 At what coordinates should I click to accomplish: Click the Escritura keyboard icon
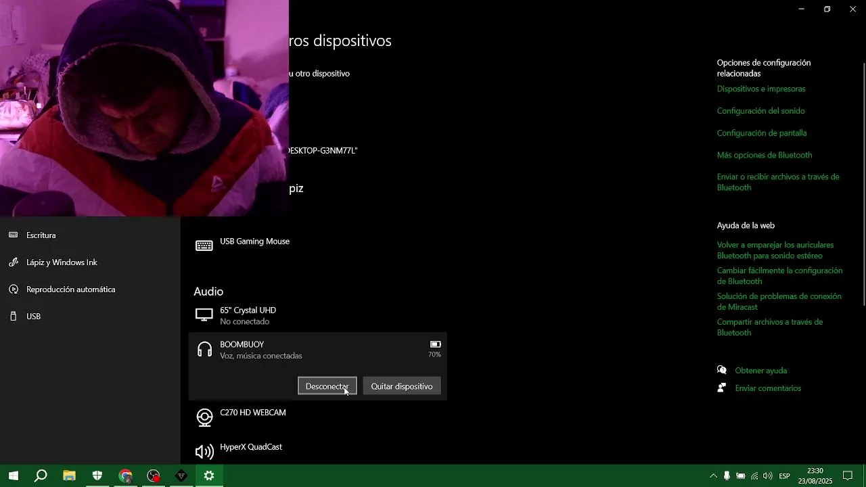14,235
